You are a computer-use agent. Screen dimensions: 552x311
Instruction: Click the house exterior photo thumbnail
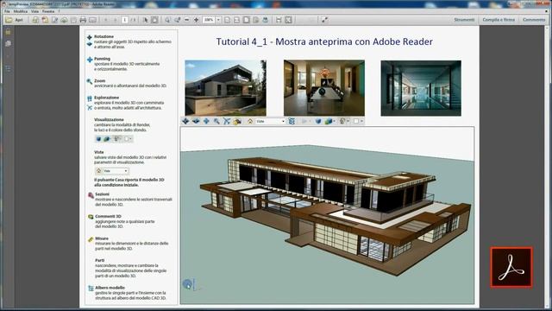(x=226, y=88)
